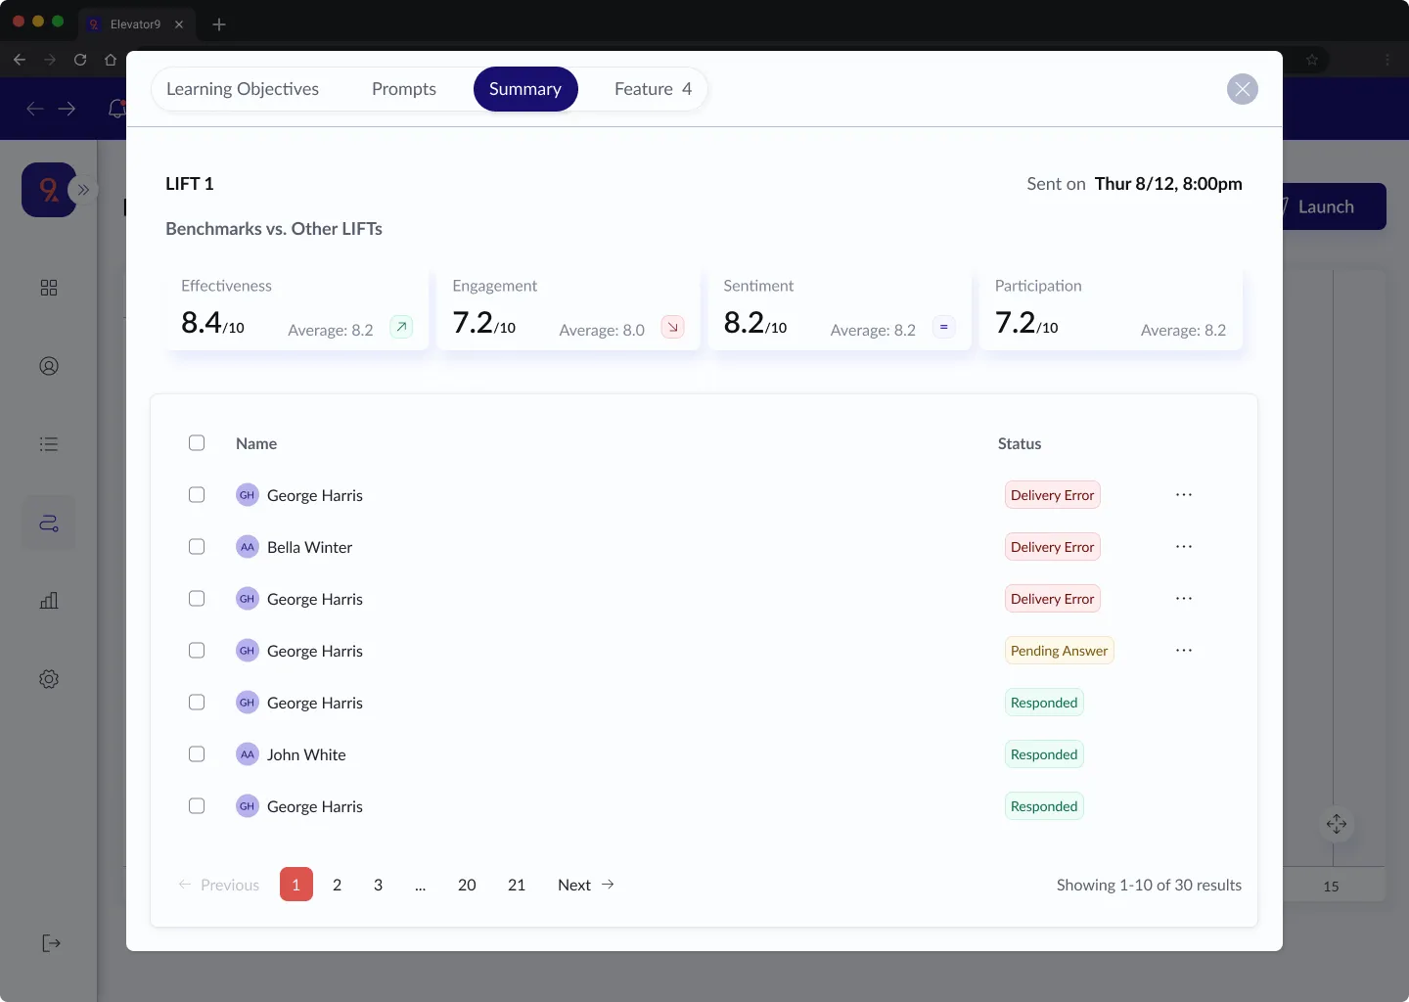This screenshot has height=1002, width=1409.
Task: Expand the sidebar using the double-chevron
Action: tap(84, 190)
